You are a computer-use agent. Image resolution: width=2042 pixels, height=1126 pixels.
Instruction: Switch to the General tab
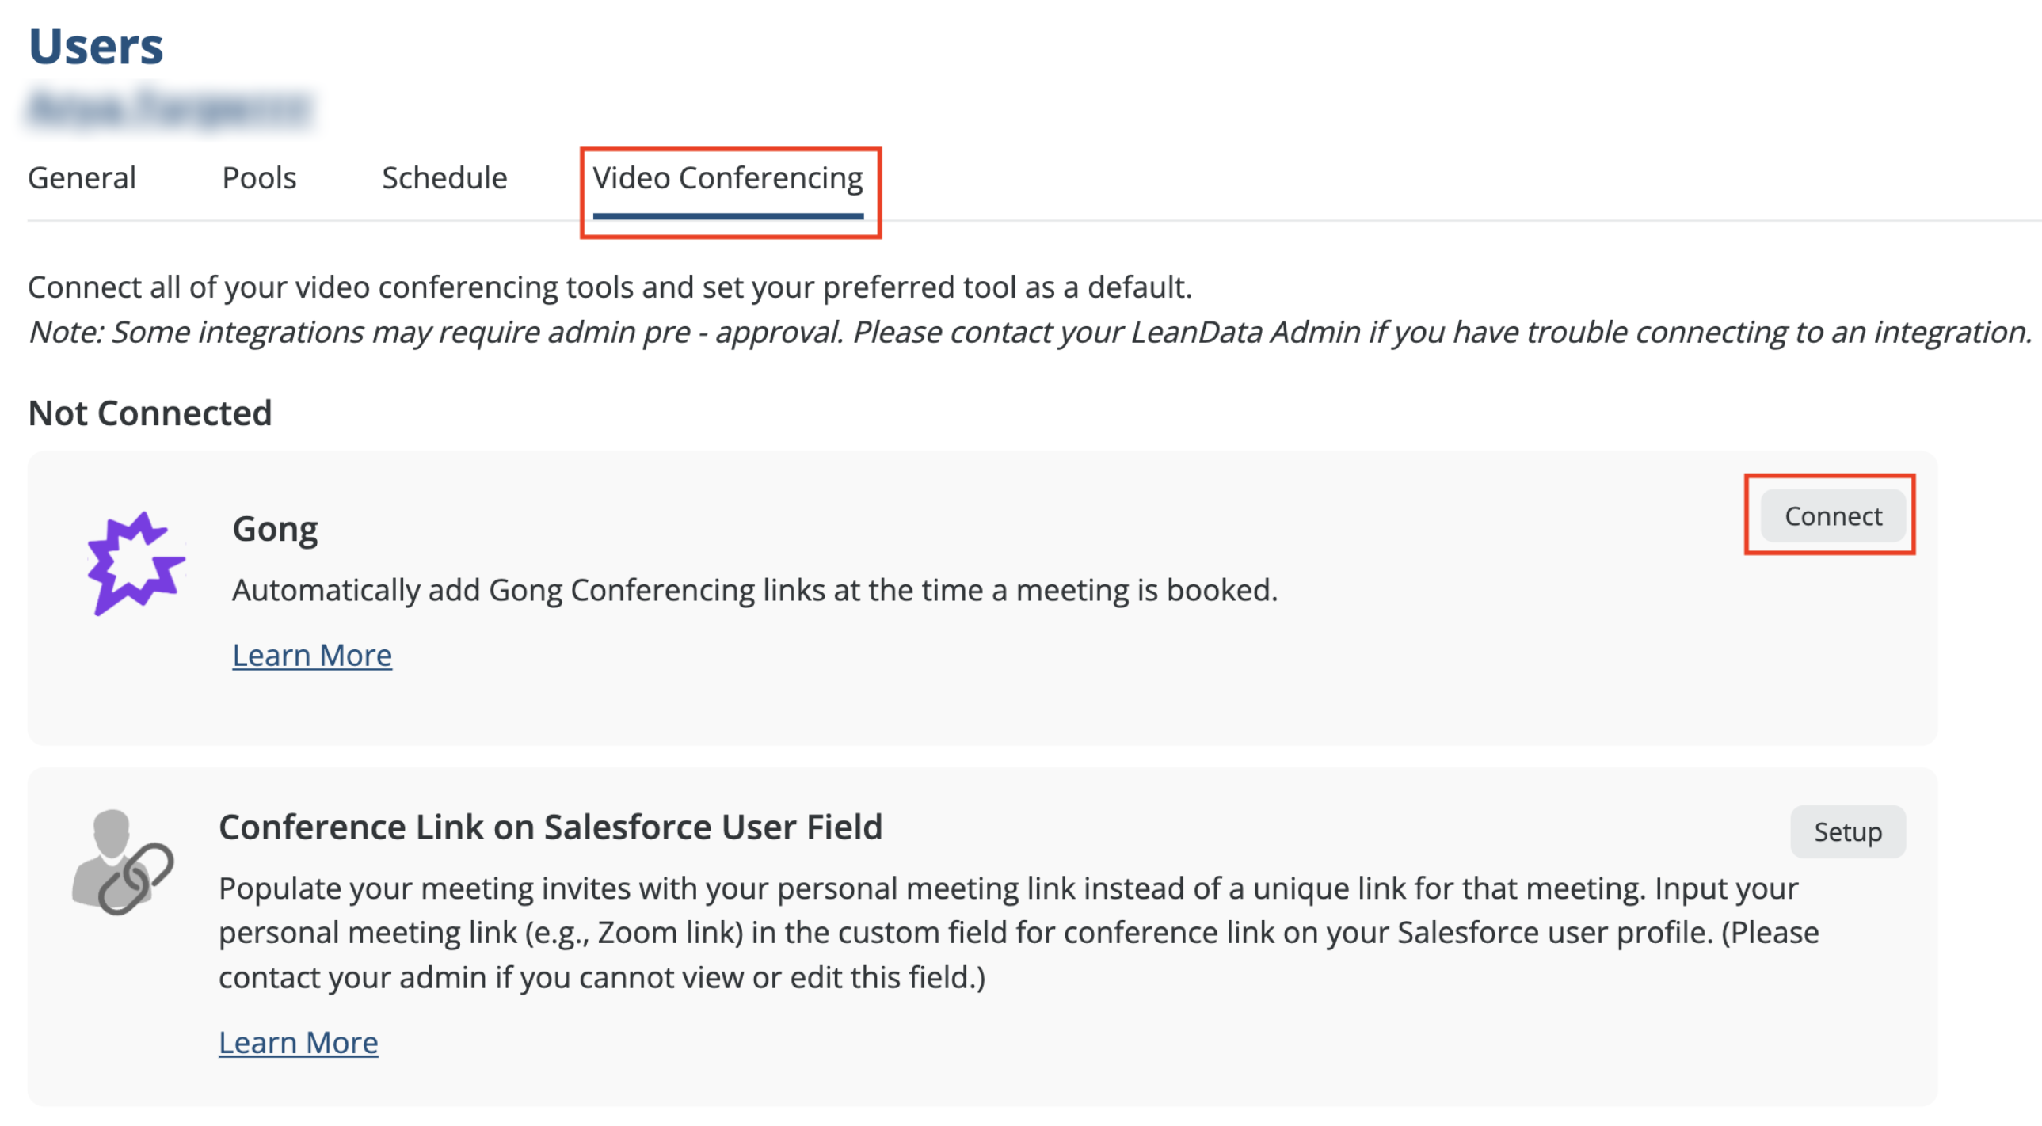82,178
